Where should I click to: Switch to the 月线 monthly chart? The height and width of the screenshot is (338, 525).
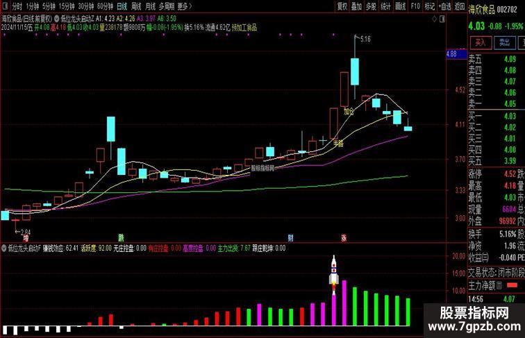coord(150,6)
